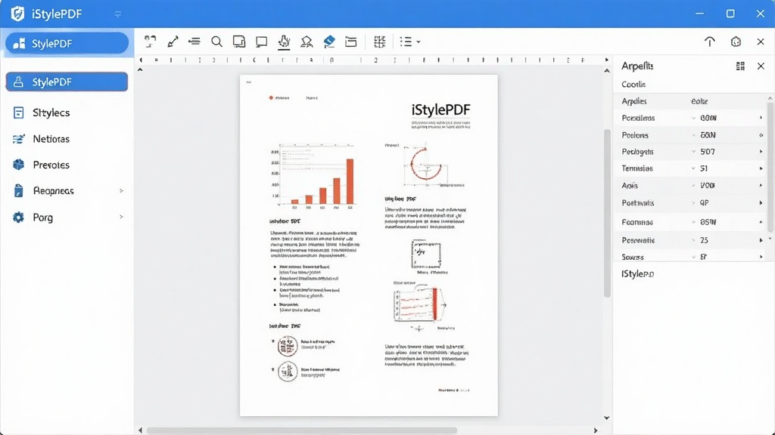Click the properties panel scrollbar thumb
This screenshot has width=775, height=435.
(770, 167)
